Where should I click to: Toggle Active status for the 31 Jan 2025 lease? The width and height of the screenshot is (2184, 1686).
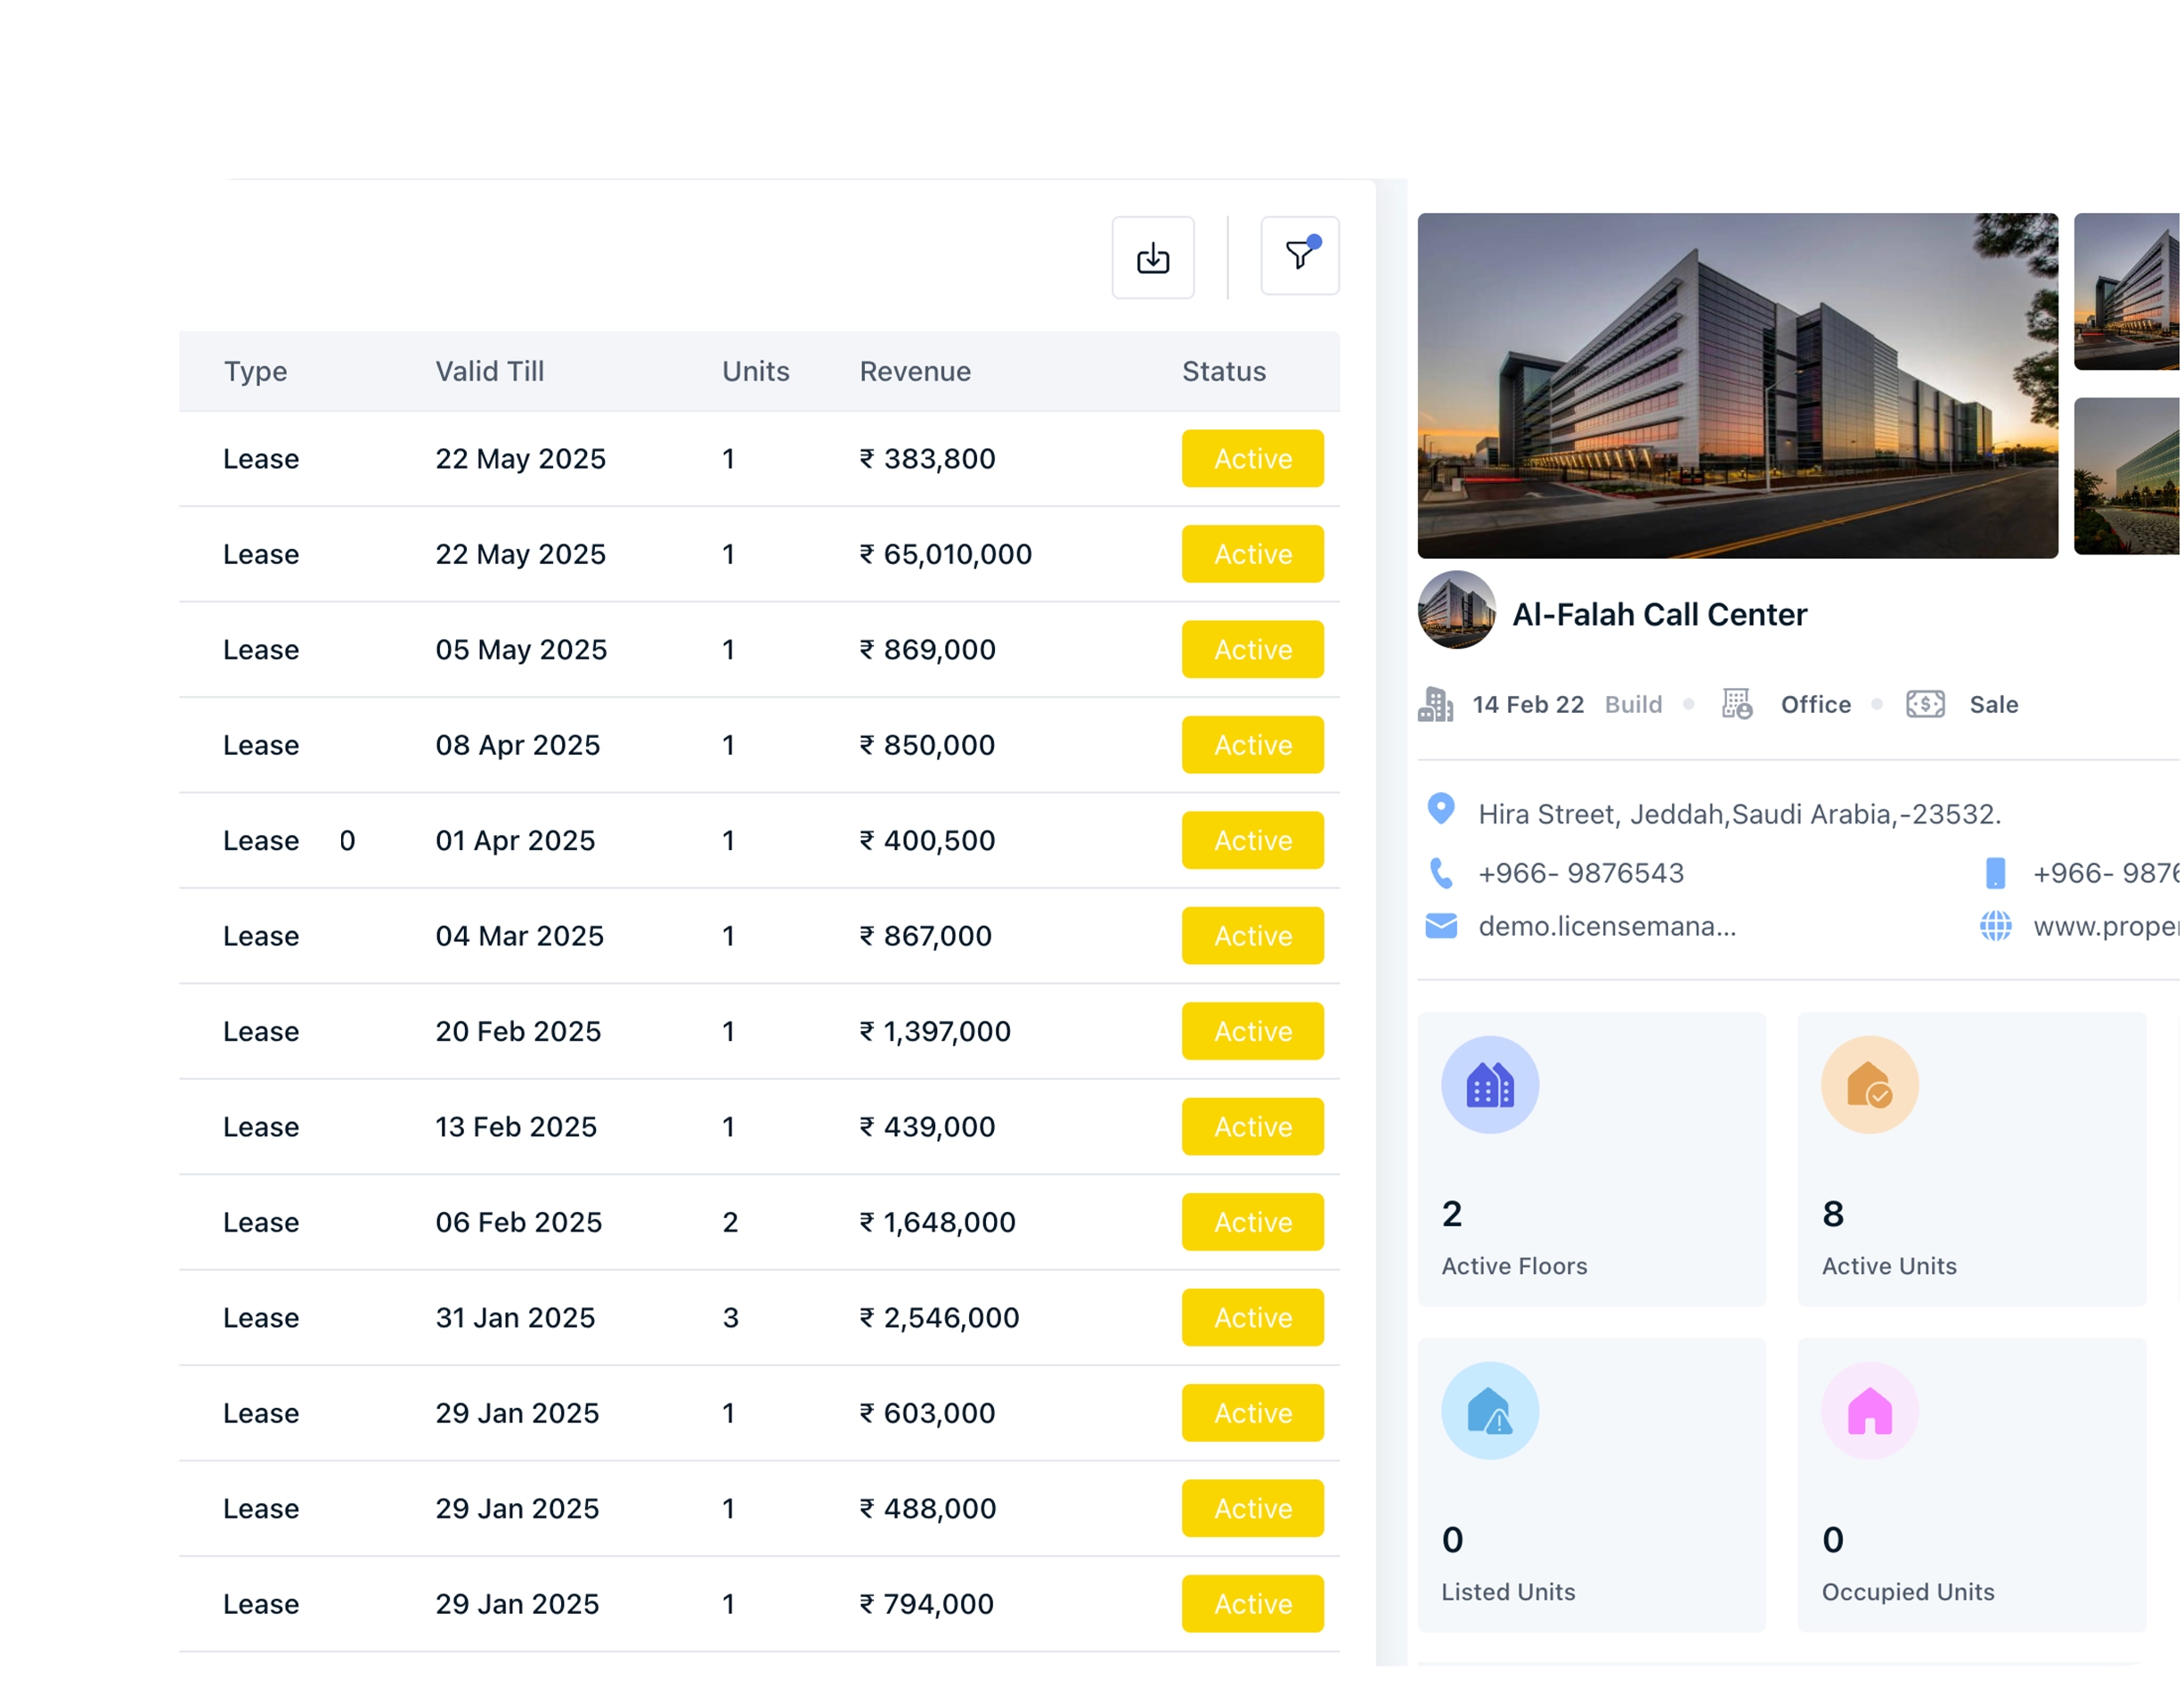click(x=1252, y=1318)
